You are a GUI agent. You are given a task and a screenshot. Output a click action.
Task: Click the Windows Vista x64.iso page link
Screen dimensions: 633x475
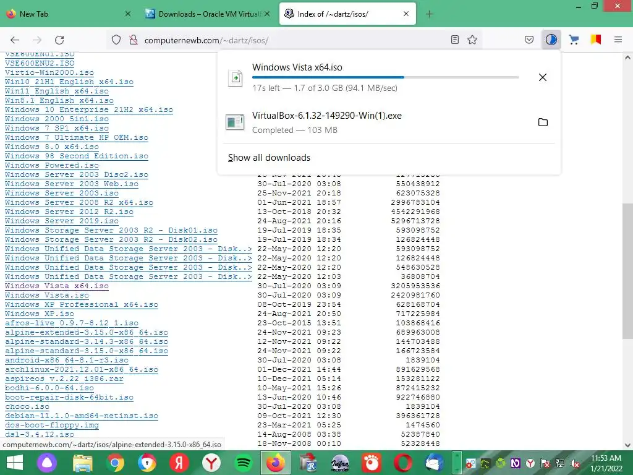point(56,286)
